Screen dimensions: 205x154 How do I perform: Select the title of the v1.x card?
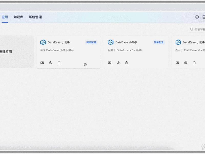click(194, 42)
